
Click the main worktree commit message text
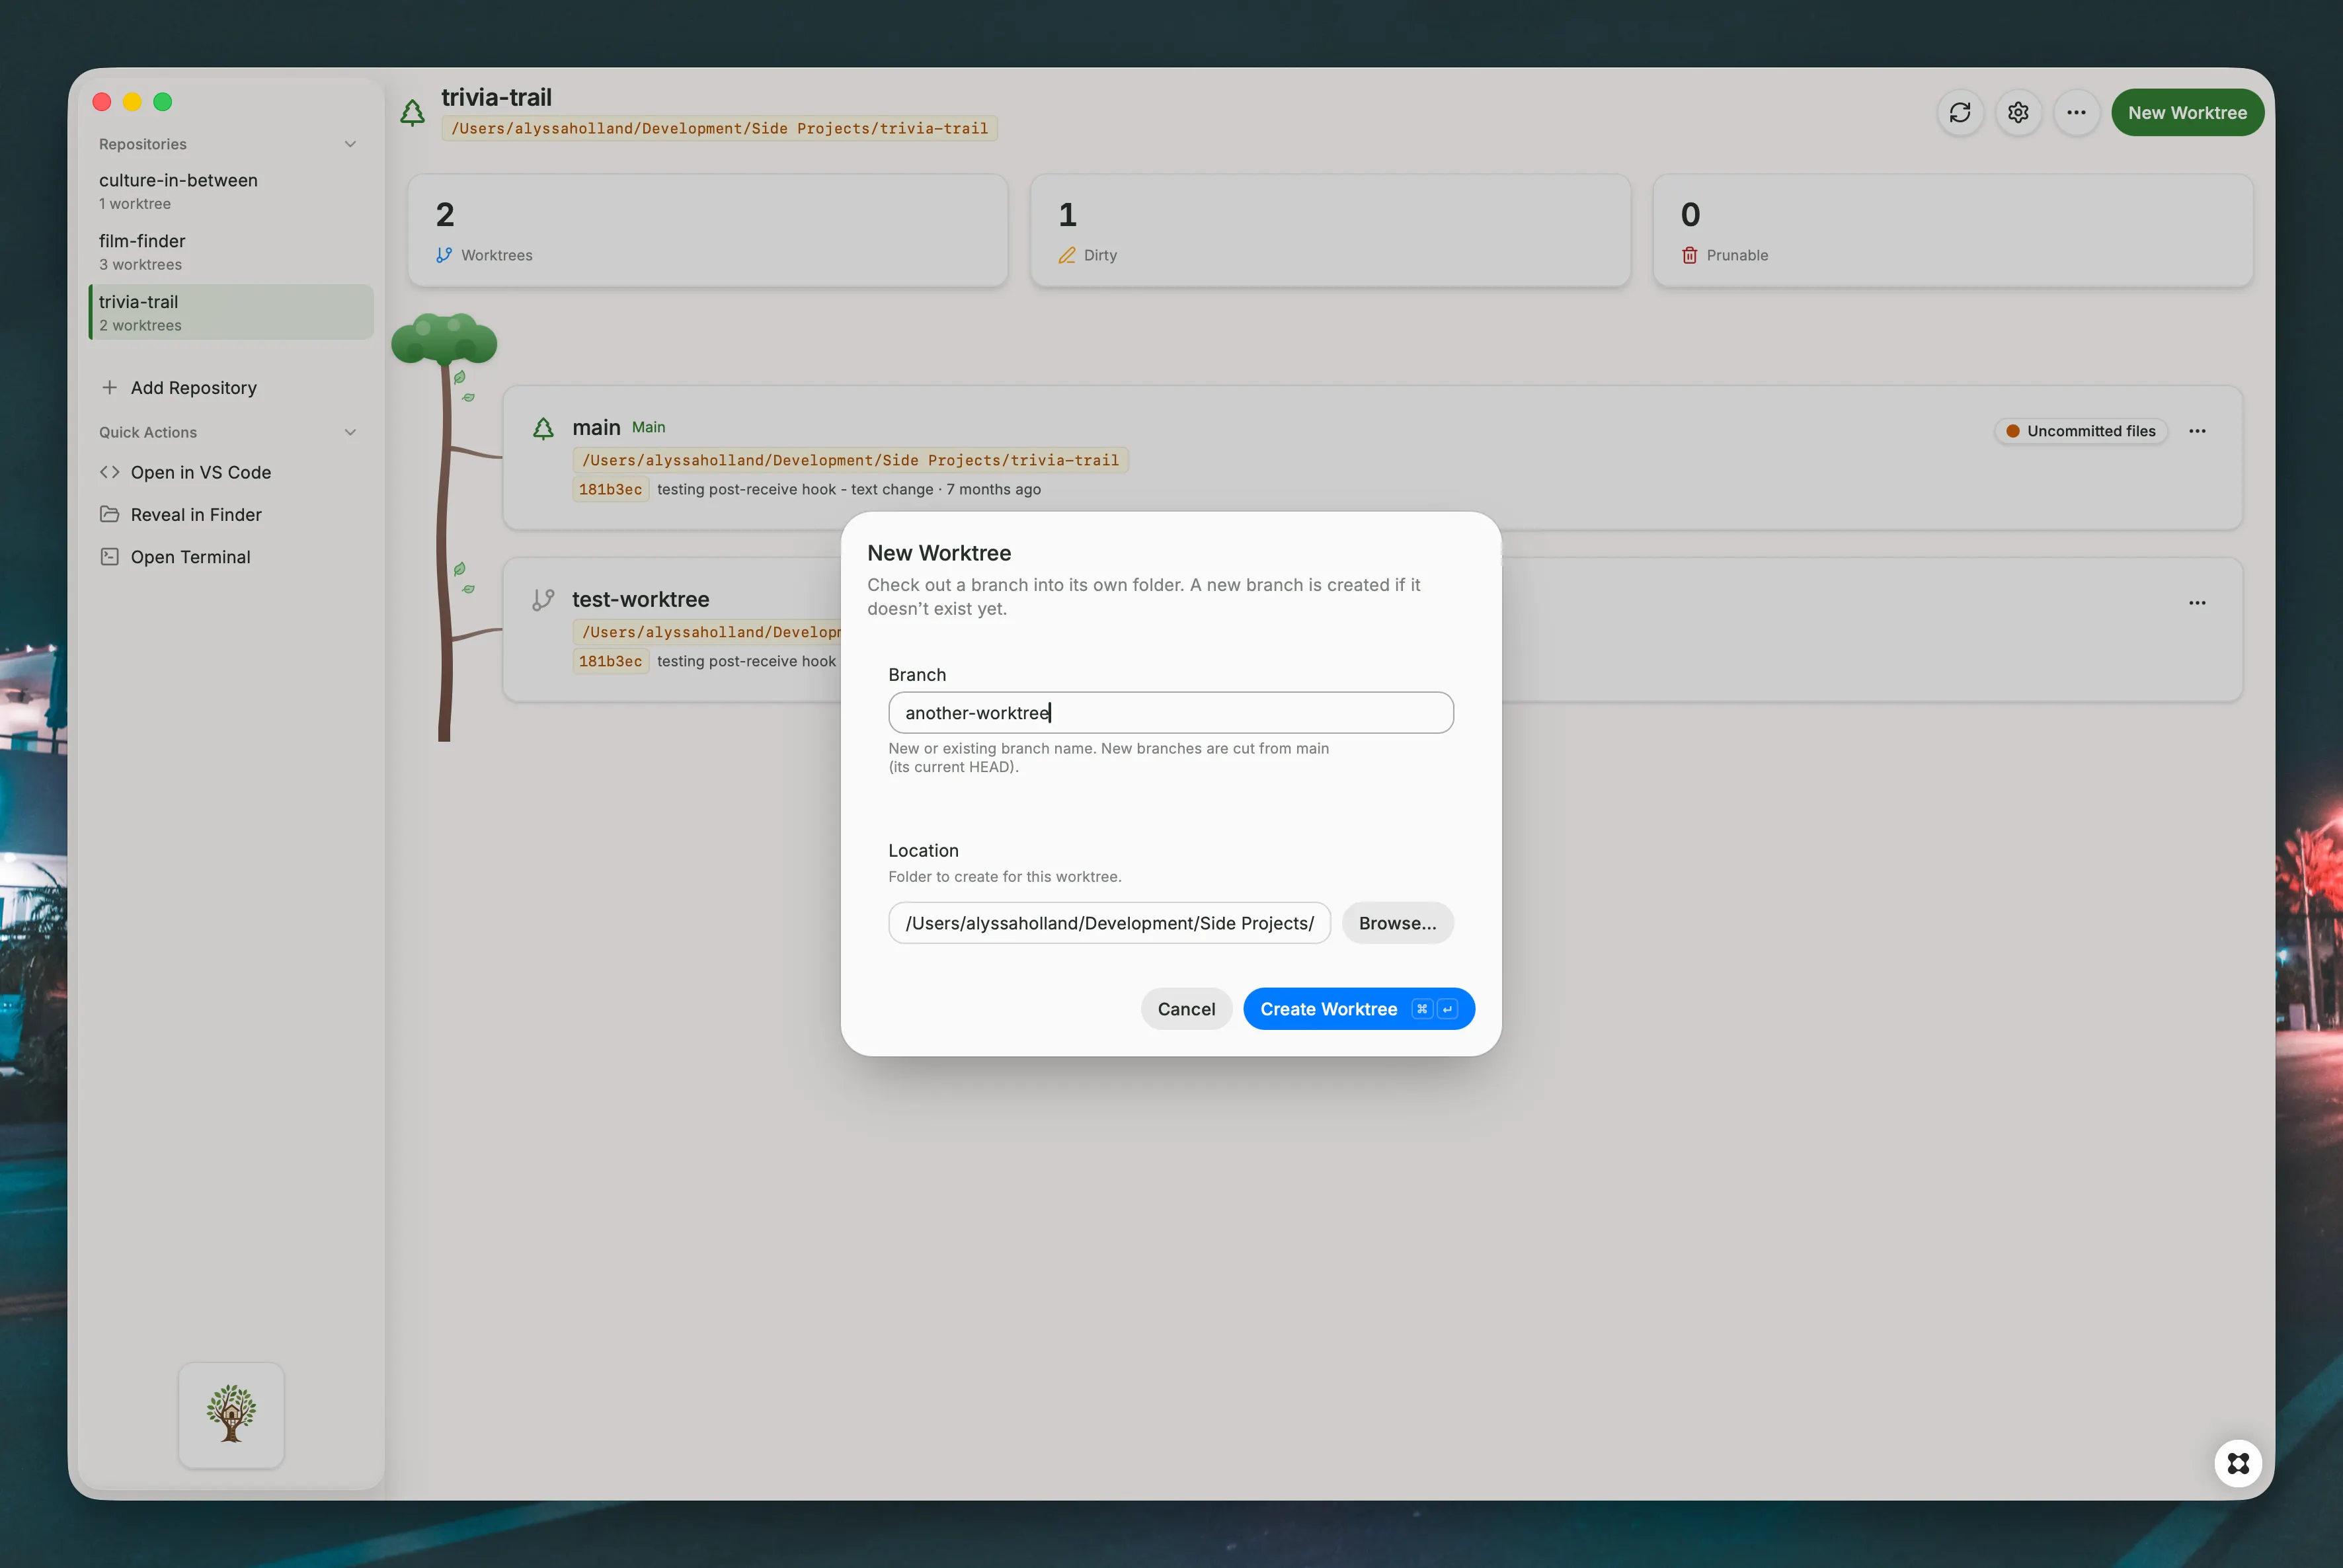coord(795,489)
